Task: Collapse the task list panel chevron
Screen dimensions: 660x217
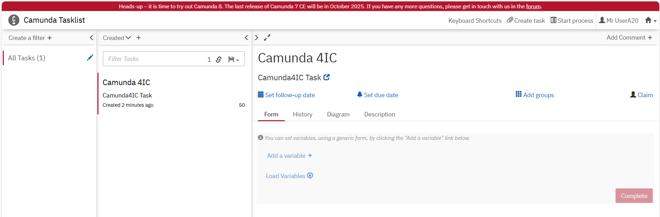Action: coord(247,38)
